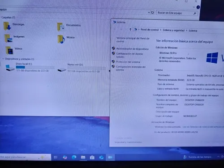224x168 pixels.
Task: Open the Descargas folder icon
Action: (7, 26)
